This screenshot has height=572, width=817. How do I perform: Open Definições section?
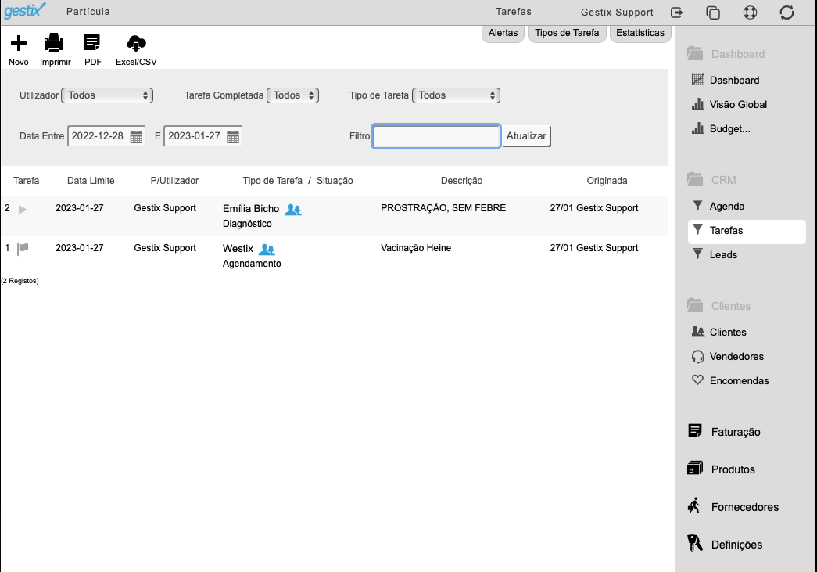(x=736, y=545)
